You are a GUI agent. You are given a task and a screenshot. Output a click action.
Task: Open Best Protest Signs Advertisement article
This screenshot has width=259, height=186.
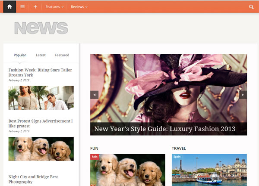(41, 124)
